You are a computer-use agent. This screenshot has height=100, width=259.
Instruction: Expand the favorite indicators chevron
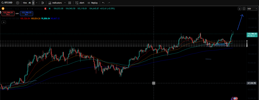pos(65,3)
